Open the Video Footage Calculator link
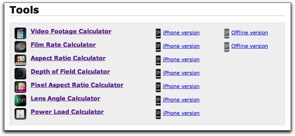 pyautogui.click(x=71, y=31)
